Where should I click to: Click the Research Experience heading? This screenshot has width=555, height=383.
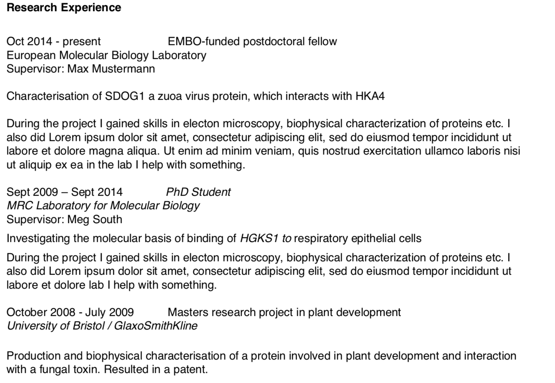tap(64, 8)
